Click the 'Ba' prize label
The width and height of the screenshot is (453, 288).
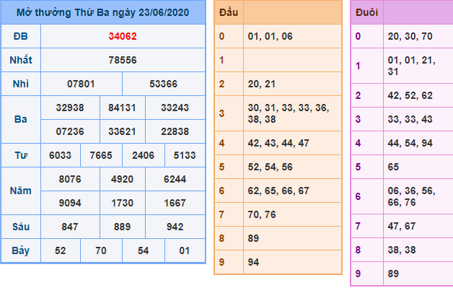(20, 119)
